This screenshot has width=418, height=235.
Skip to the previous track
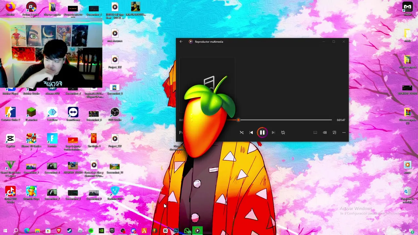pos(251,133)
